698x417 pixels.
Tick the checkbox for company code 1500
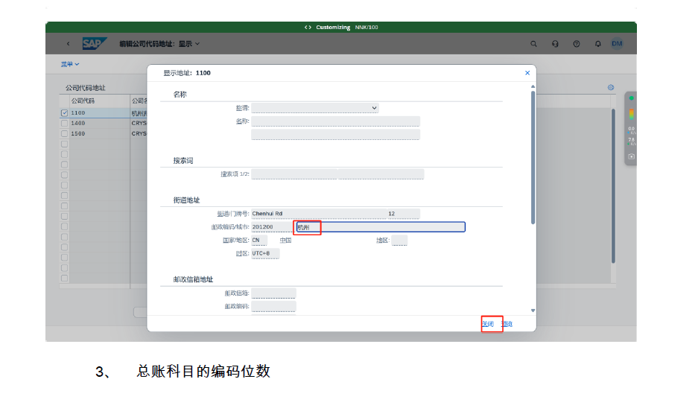click(x=65, y=133)
